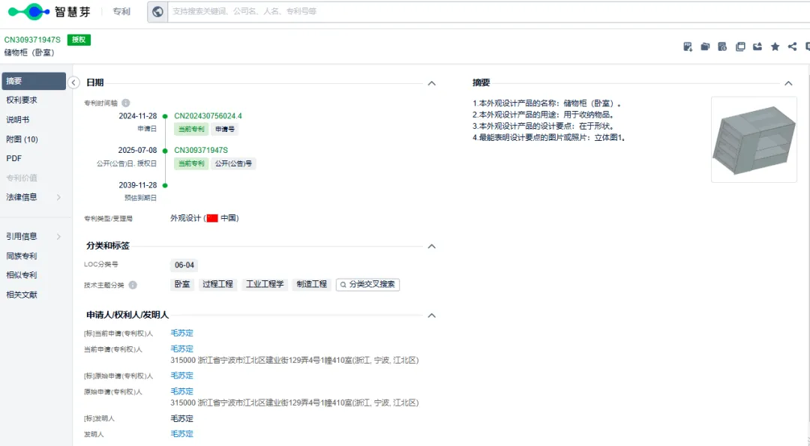Screen dimensions: 810x446
Task: Collapse the 分类和标签 section
Action: (x=432, y=246)
